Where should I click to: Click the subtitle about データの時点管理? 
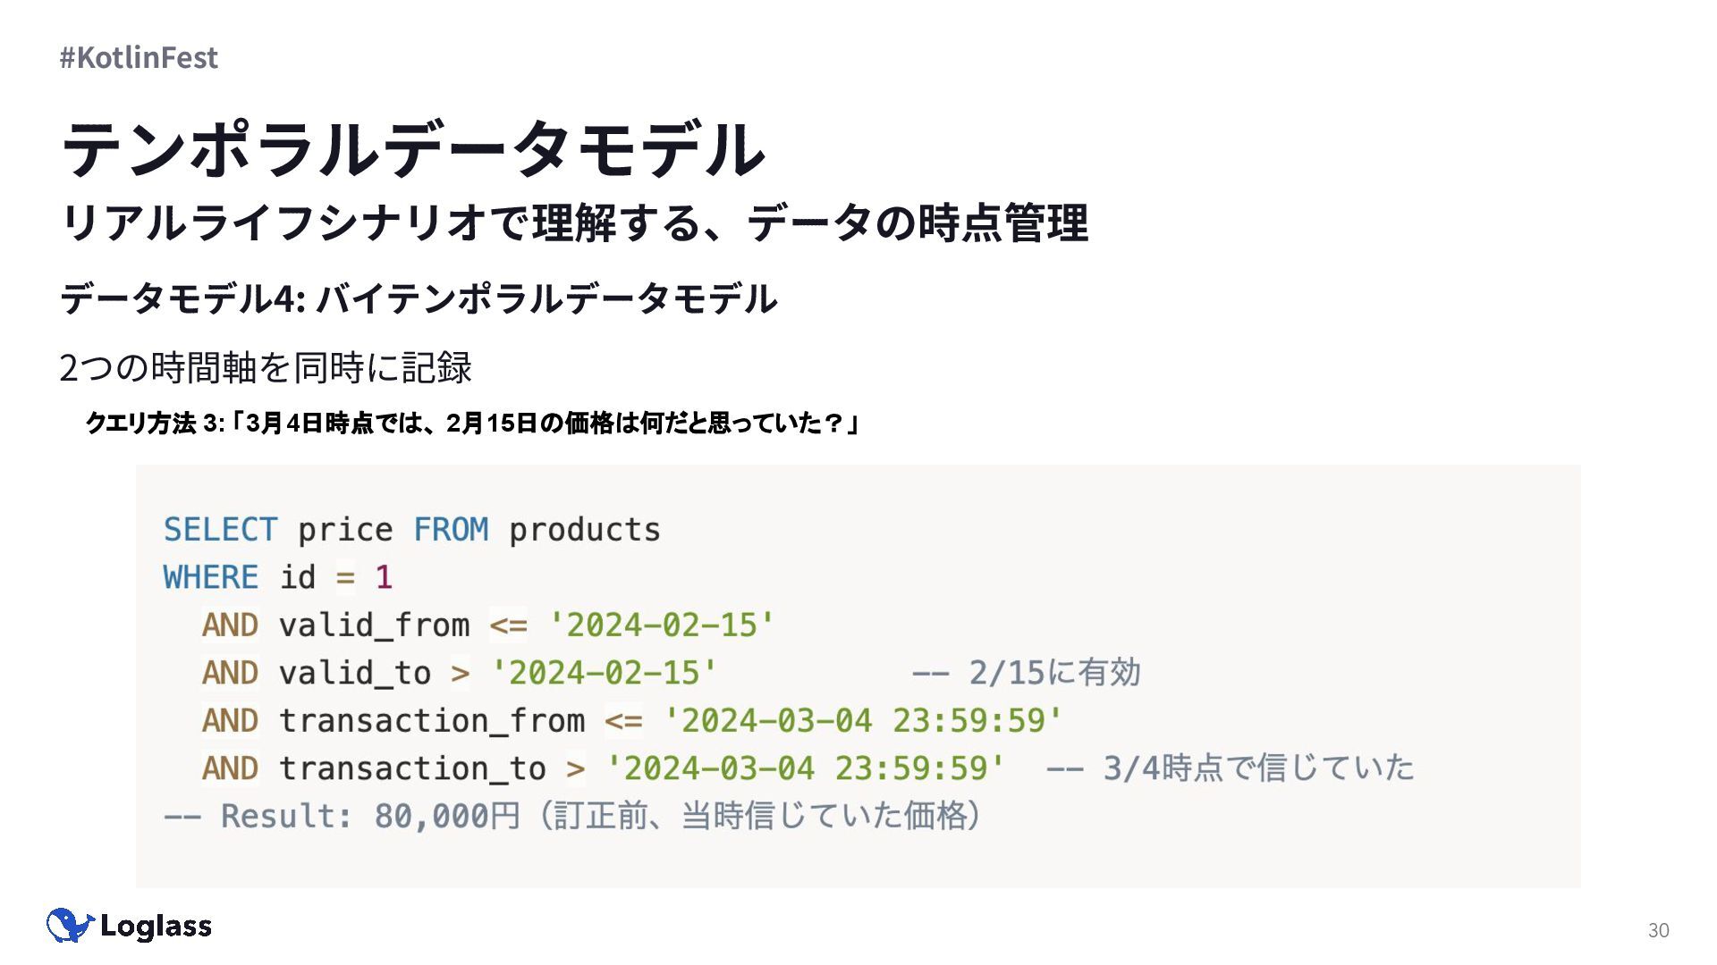click(574, 222)
